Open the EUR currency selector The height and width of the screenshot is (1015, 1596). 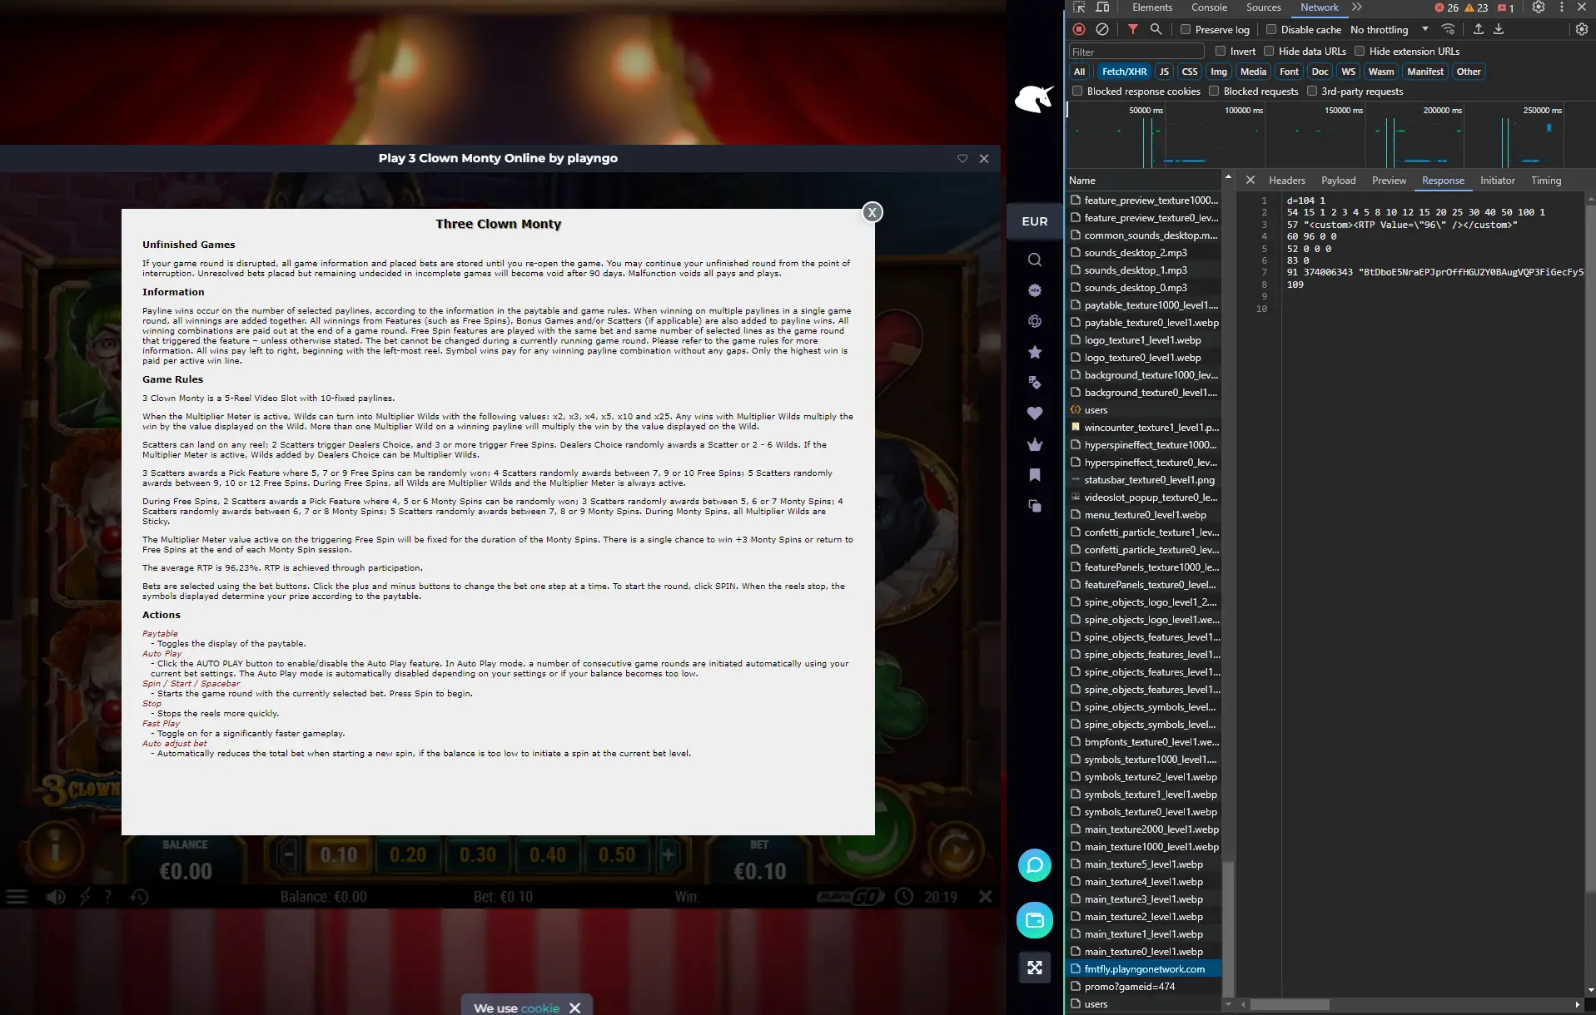1035,221
